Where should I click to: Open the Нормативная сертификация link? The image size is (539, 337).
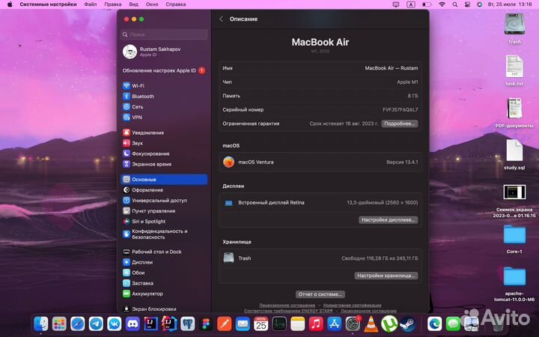[352, 305]
